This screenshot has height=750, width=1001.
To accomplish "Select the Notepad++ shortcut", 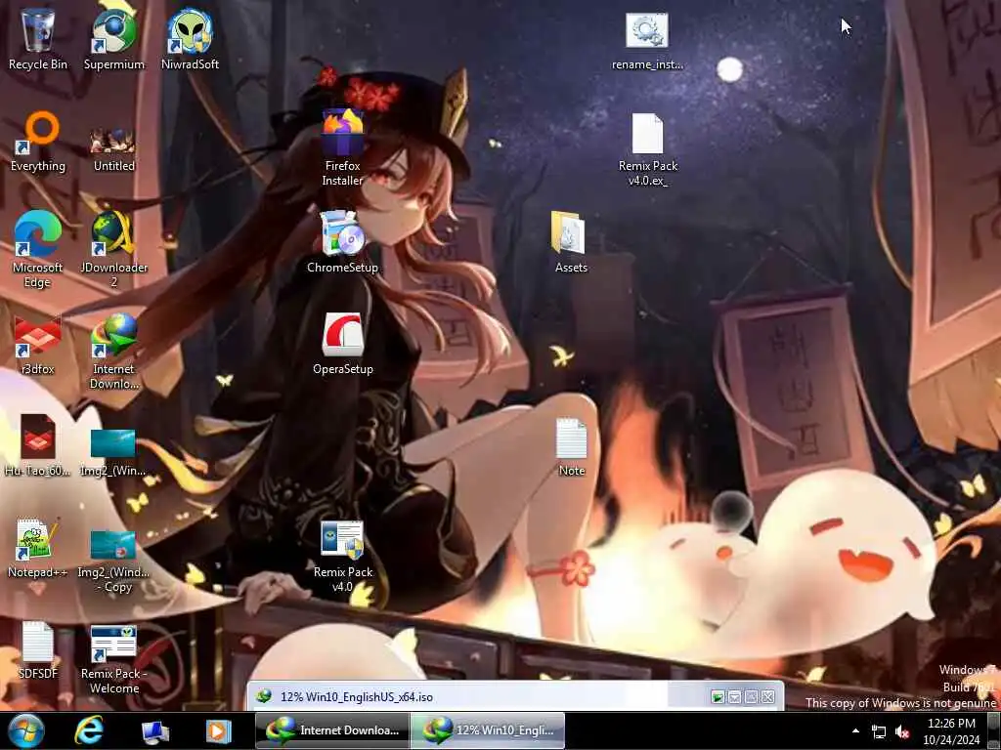I will point(38,549).
